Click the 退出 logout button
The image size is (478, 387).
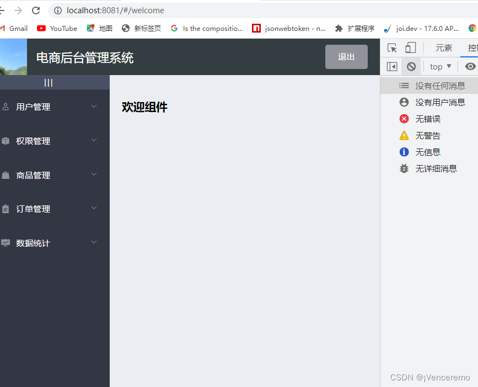[346, 57]
